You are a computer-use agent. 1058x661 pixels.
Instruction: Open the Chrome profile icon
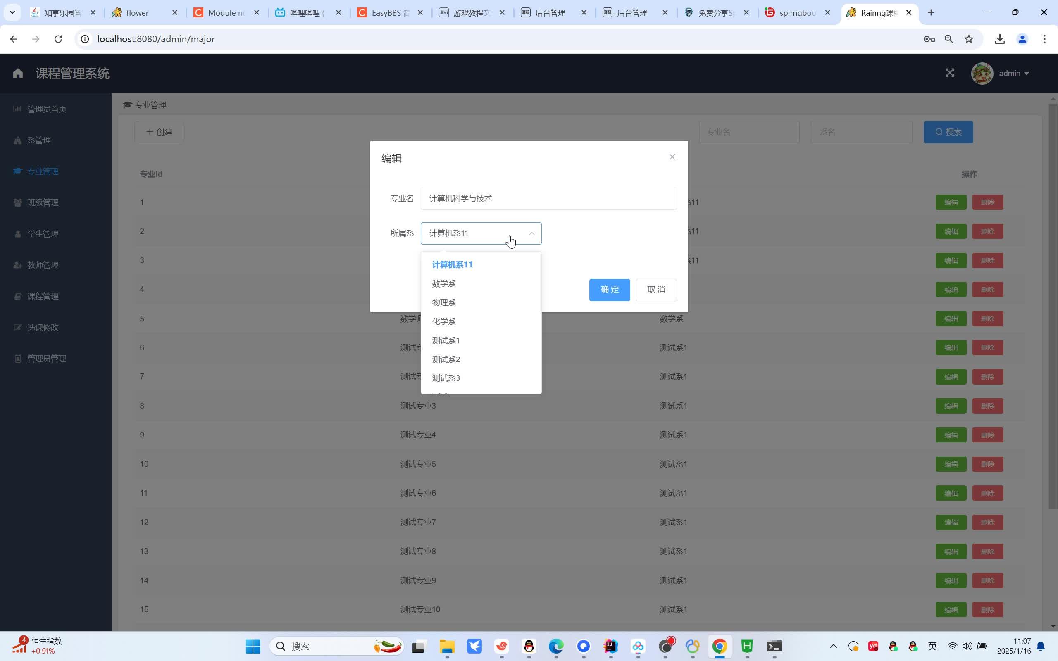1022,39
